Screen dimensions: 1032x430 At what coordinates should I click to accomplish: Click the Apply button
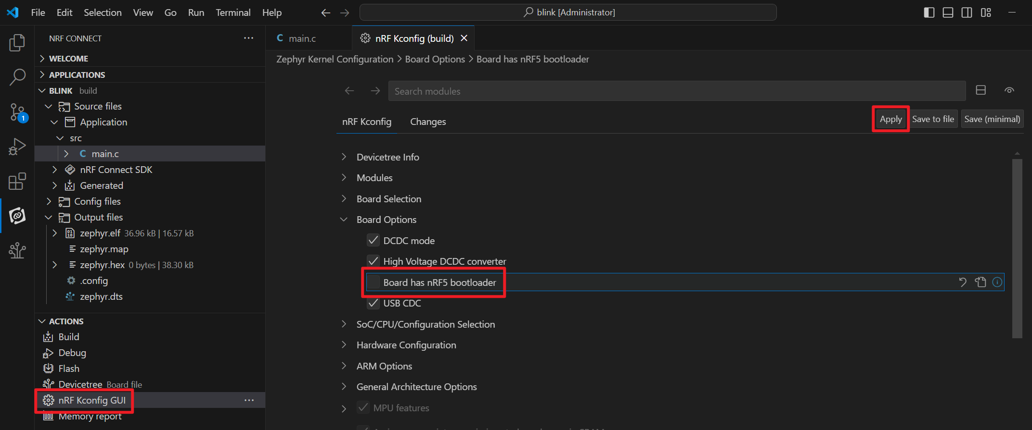tap(890, 119)
